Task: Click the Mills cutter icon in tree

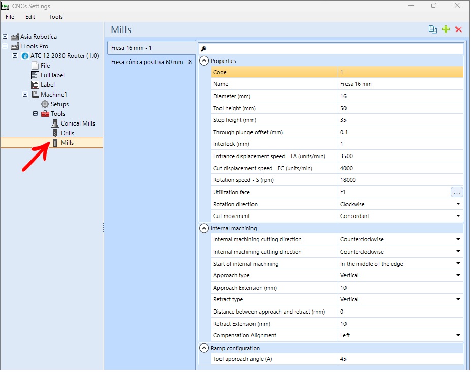Action: click(x=55, y=142)
